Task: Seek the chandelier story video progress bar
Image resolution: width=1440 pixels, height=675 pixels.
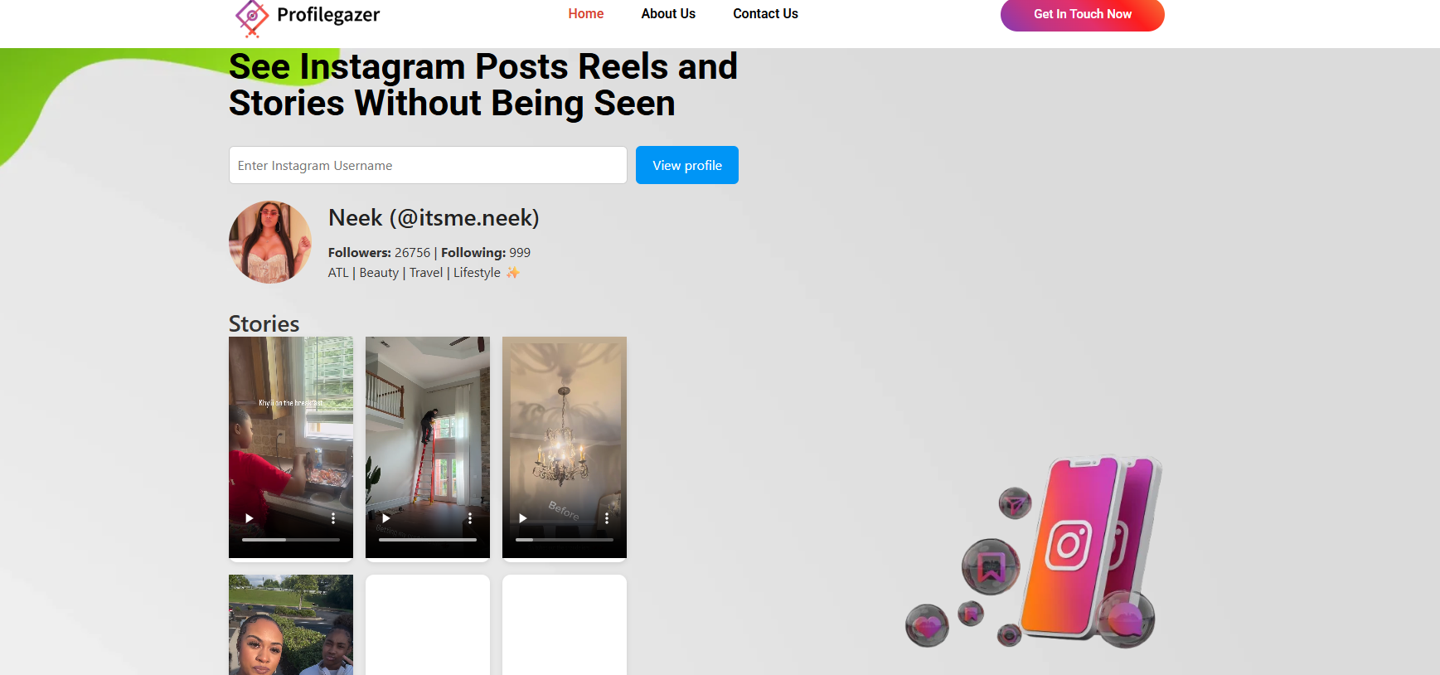Action: pyautogui.click(x=565, y=540)
